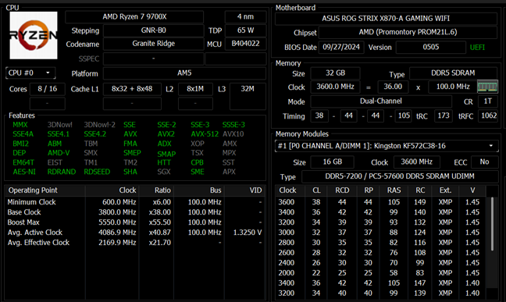Click the DDR5-7200 module type field
The width and height of the screenshot is (506, 302).
click(400, 176)
